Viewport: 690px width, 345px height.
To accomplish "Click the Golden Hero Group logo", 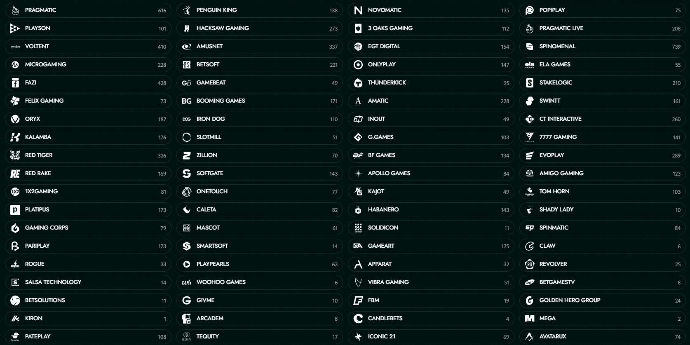I will (x=530, y=300).
